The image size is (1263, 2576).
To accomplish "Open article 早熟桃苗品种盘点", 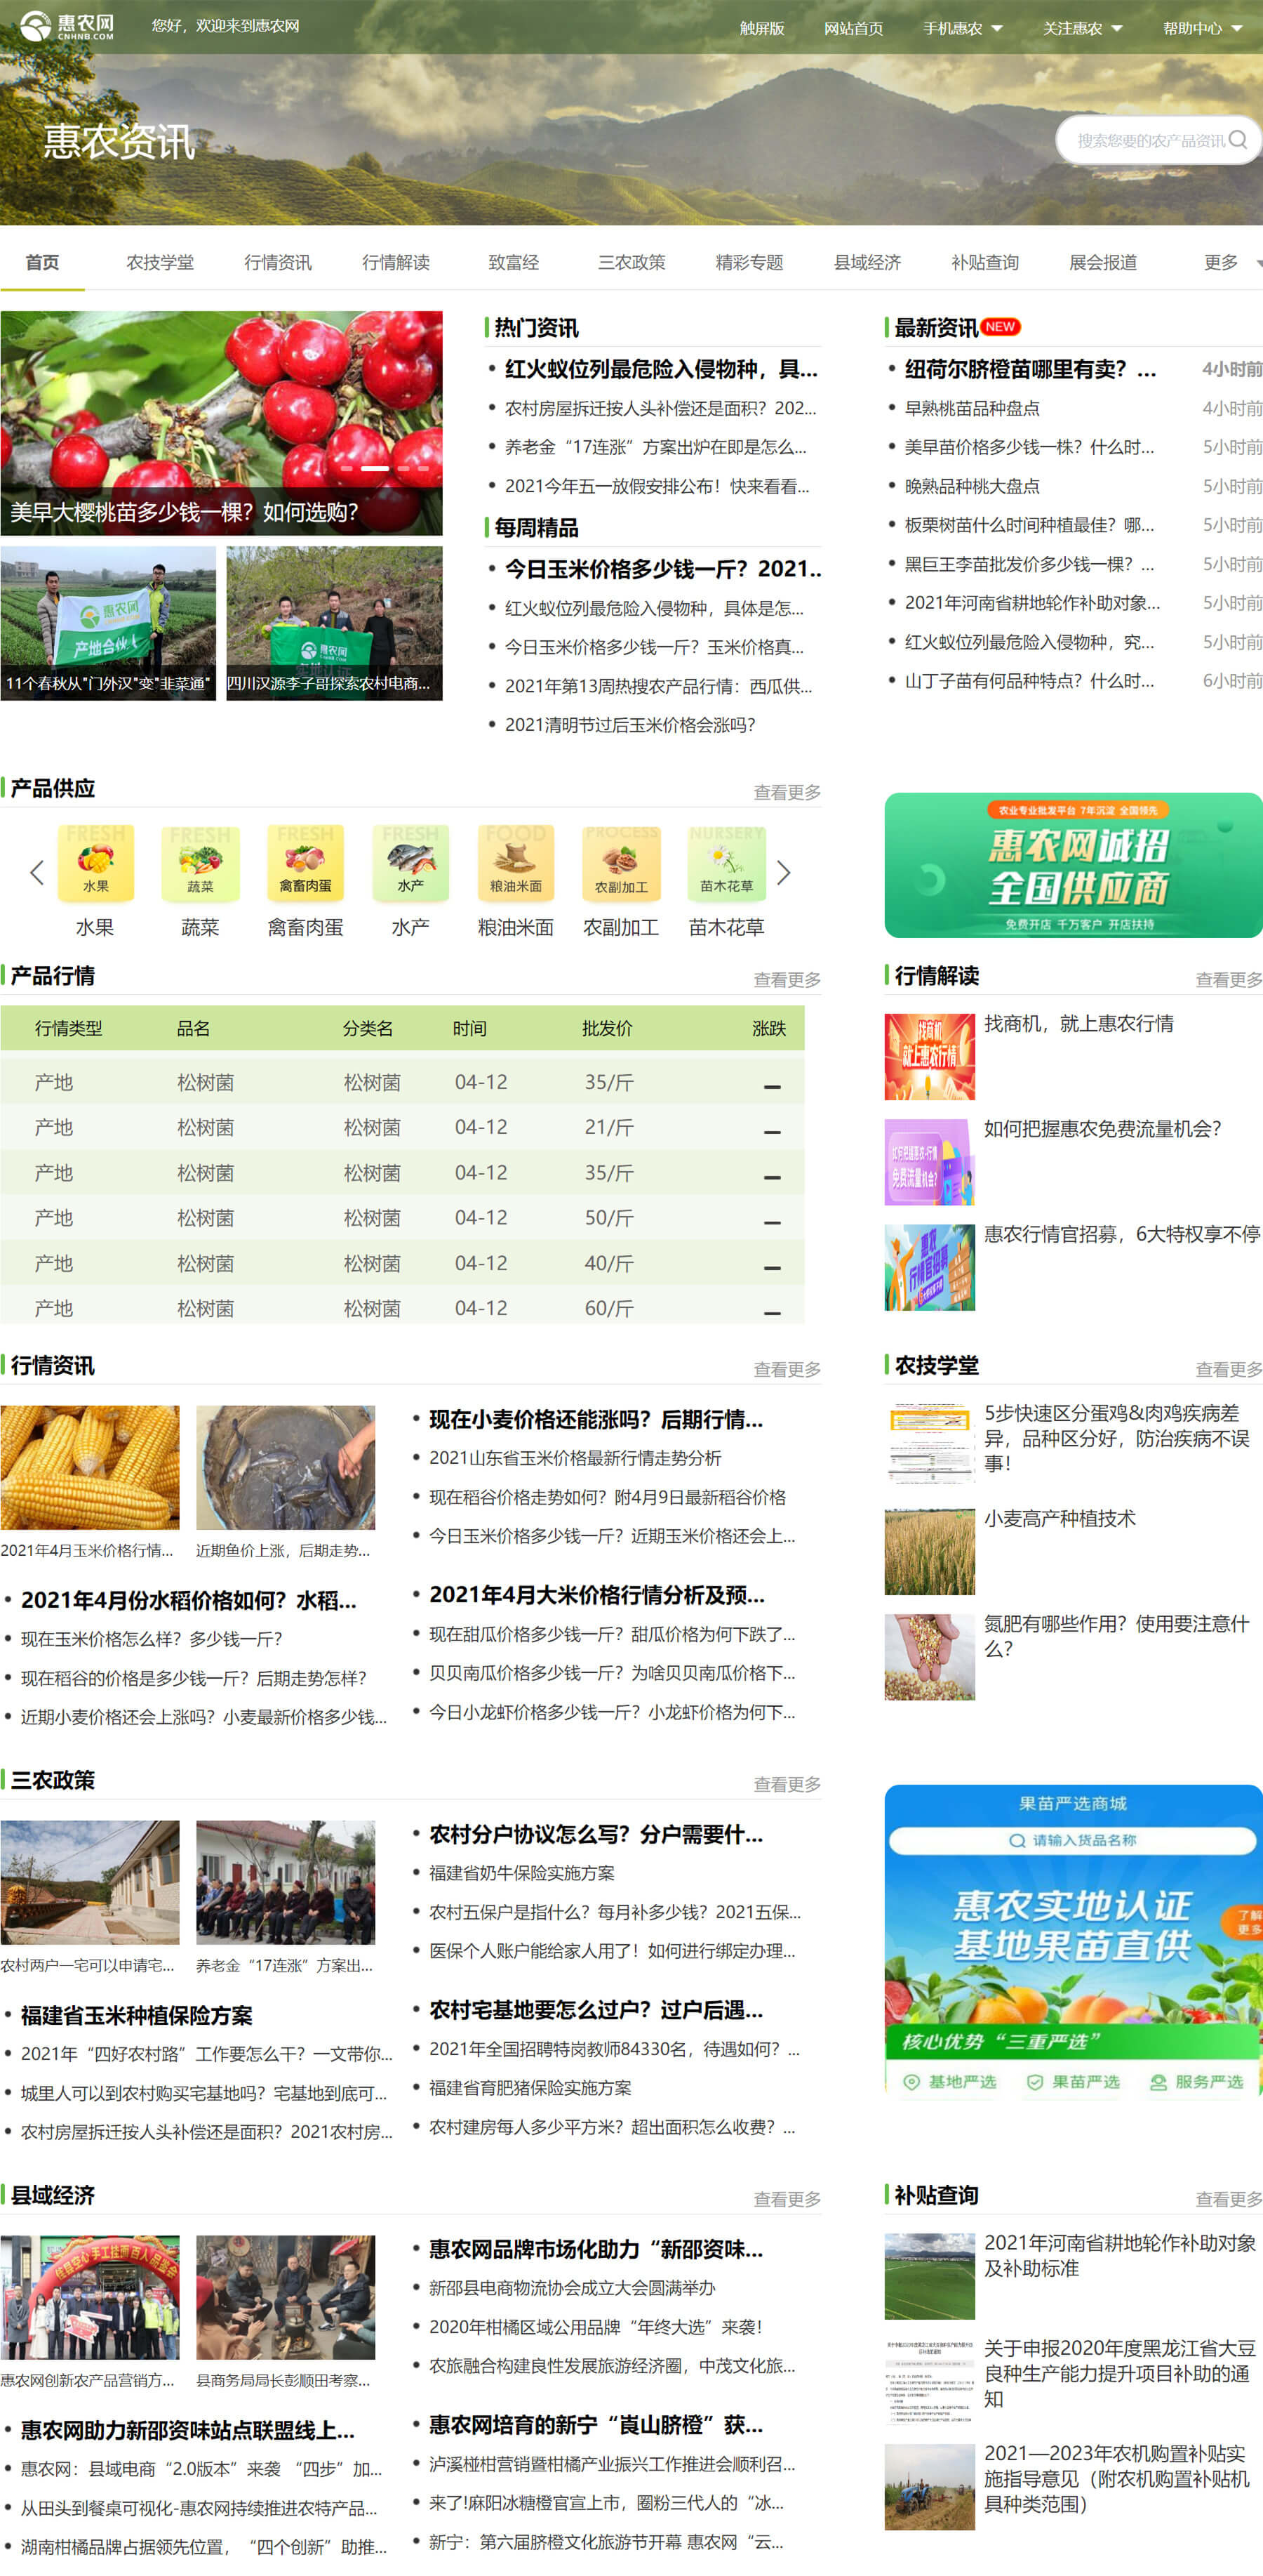I will pyautogui.click(x=971, y=408).
